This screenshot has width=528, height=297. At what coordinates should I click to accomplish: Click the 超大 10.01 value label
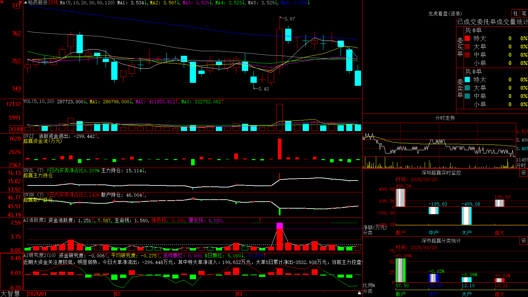pos(501,285)
